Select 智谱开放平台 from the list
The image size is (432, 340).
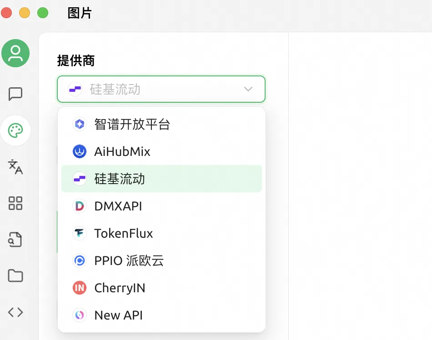coord(132,124)
